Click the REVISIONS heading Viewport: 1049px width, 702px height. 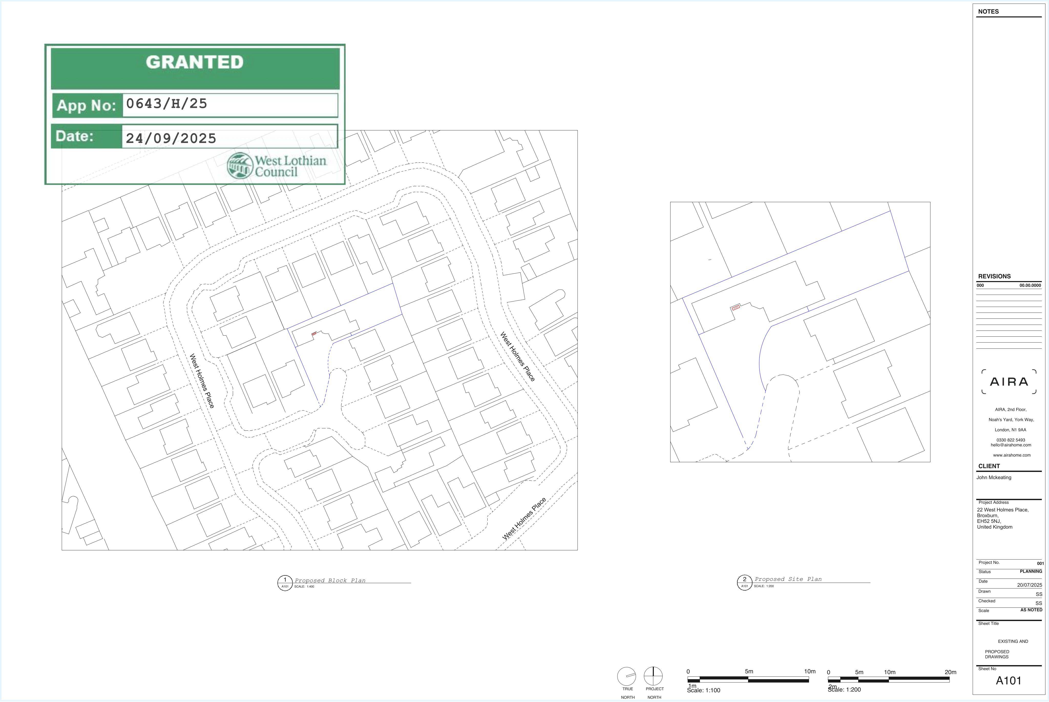994,276
